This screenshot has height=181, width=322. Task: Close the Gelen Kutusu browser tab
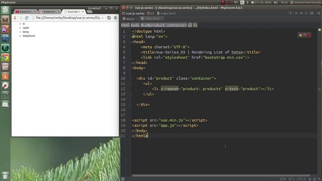point(59,12)
